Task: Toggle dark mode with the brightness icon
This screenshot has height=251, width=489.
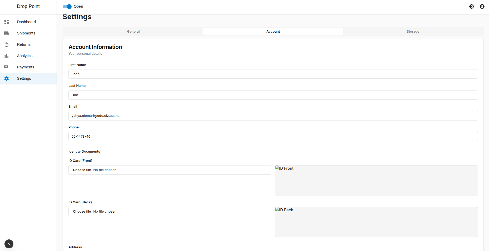Action: [x=472, y=7]
